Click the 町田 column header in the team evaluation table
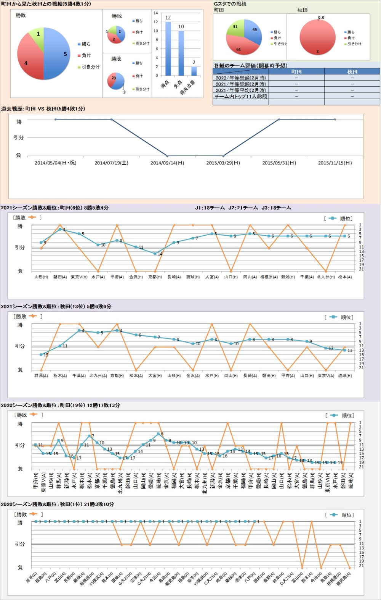 296,72
